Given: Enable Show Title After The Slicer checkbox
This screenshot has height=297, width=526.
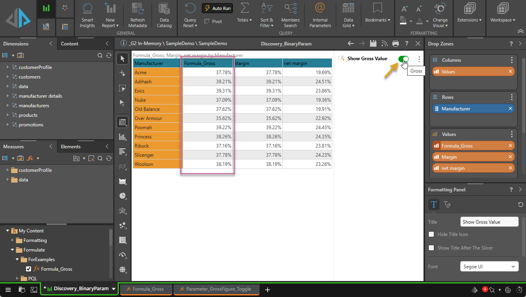Looking at the screenshot, I should (x=431, y=248).
